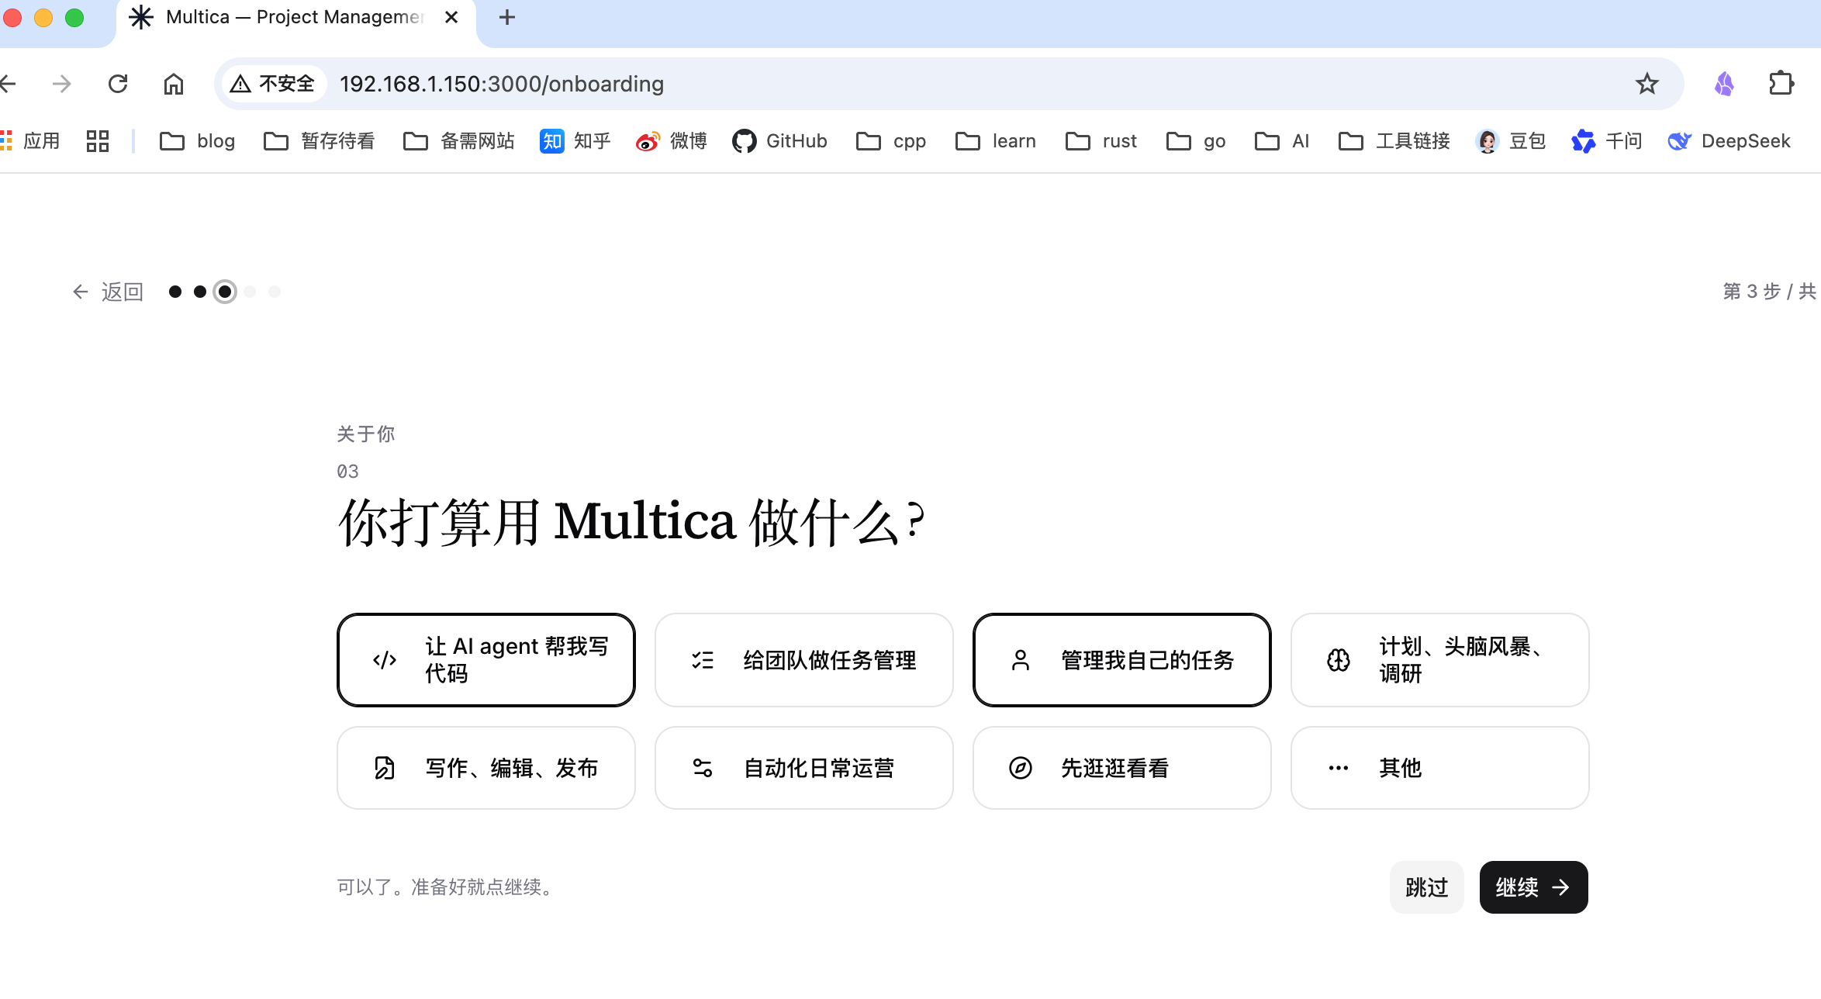Click the fourth onboarding step dot

250,292
